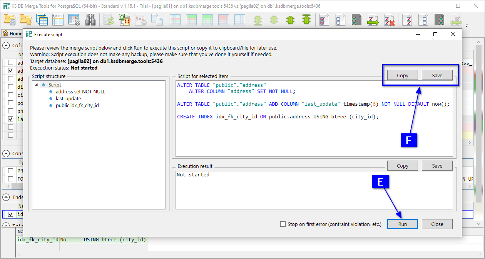Click the Excel export icon
485x259 pixels.
tap(124, 20)
